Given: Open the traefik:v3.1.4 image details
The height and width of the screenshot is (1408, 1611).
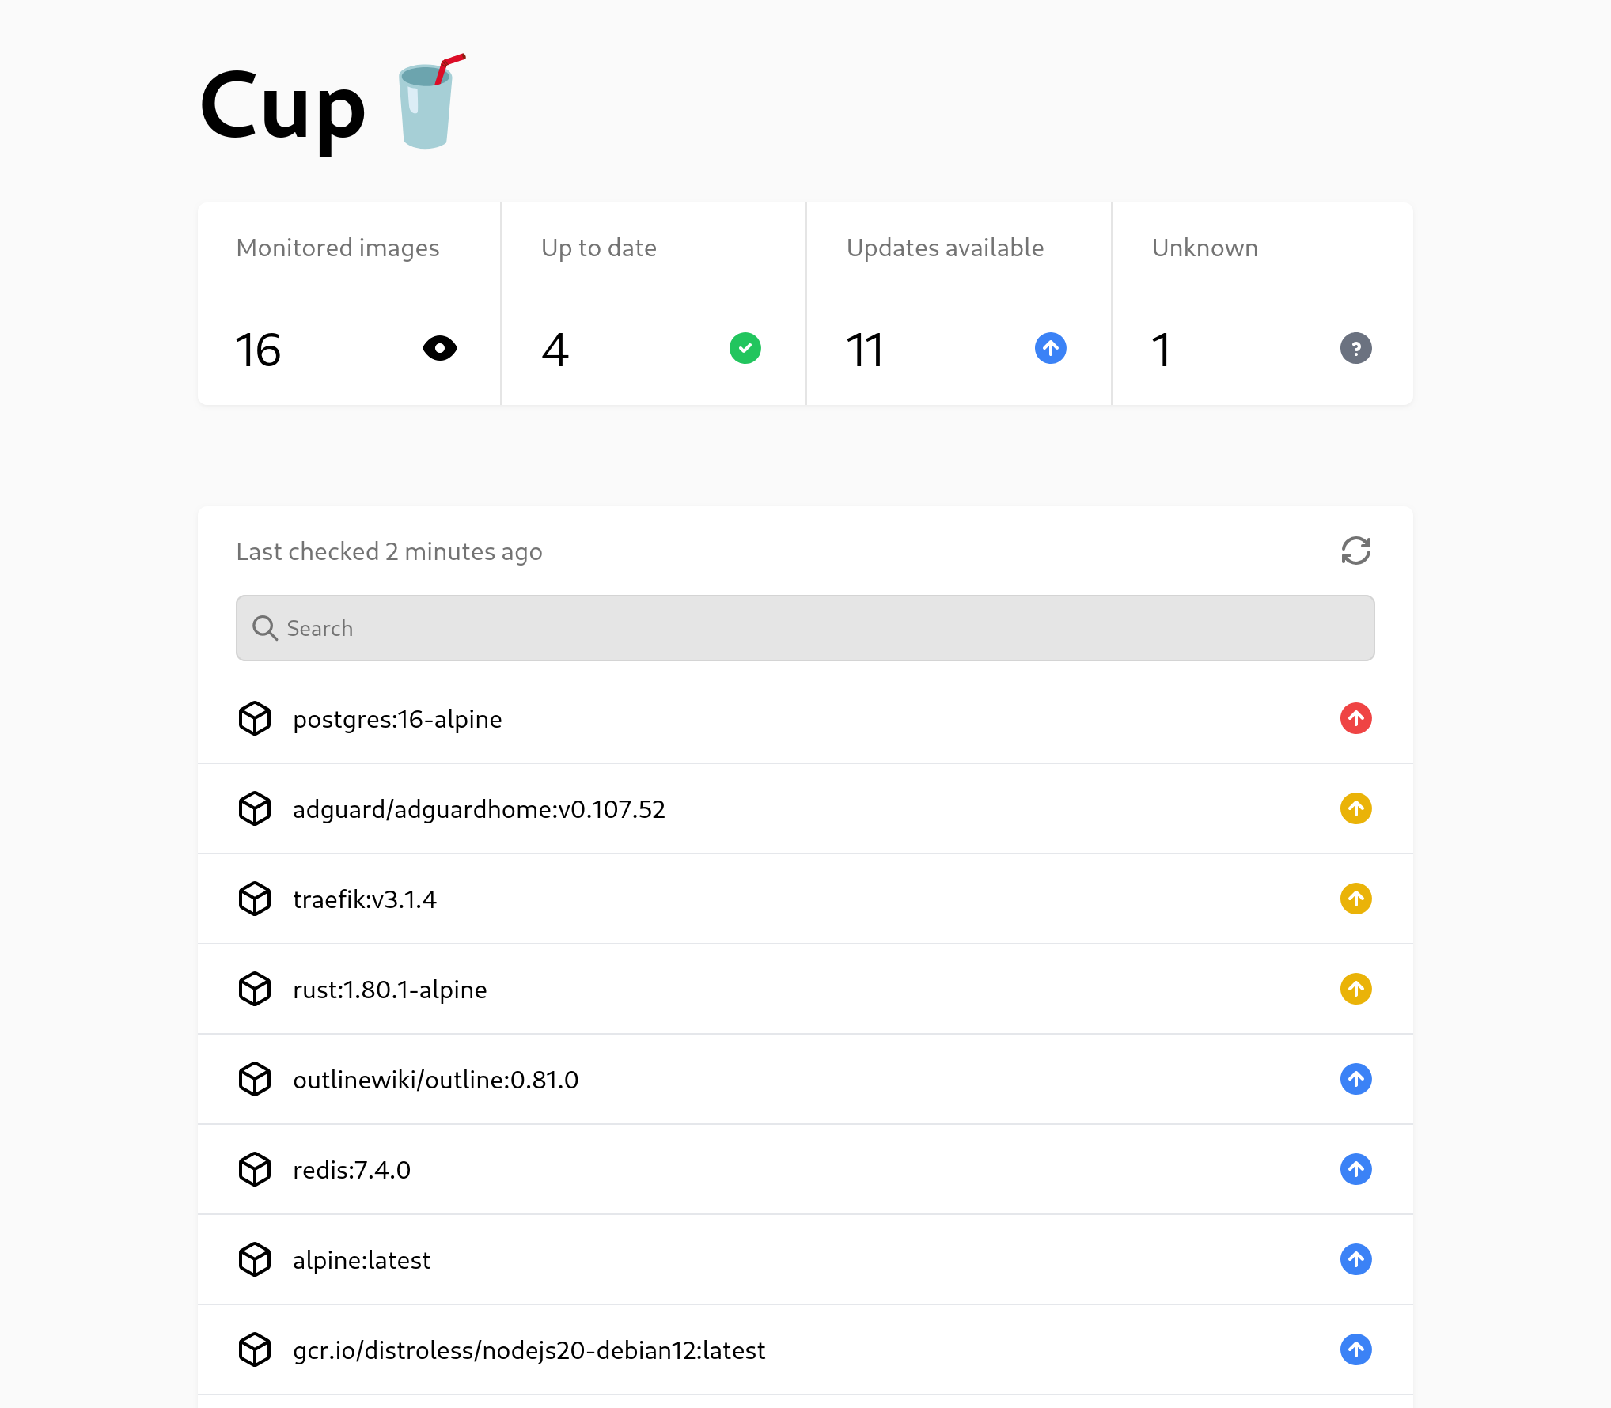Looking at the screenshot, I should click(364, 899).
